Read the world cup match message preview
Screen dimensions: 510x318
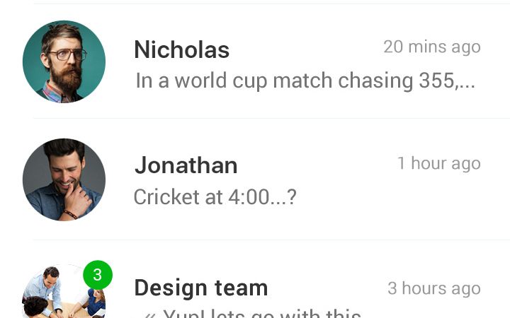coord(305,81)
